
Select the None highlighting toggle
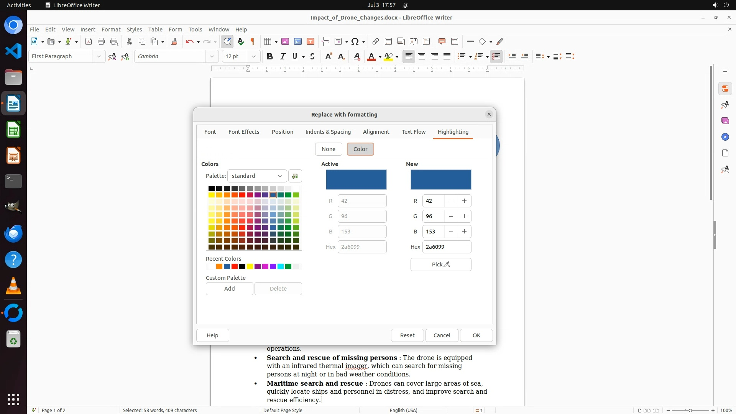coord(328,149)
